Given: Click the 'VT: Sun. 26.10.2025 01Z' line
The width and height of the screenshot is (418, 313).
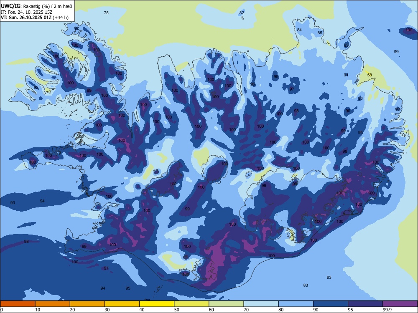Looking at the screenshot, I should pyautogui.click(x=26, y=18).
